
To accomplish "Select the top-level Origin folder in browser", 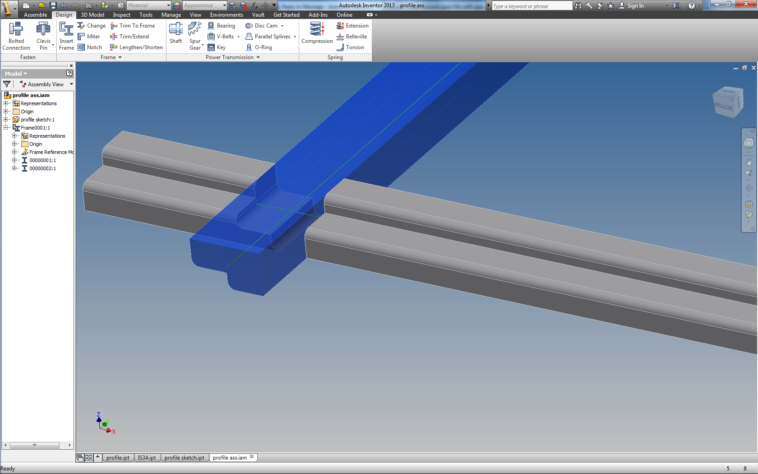I will click(23, 112).
